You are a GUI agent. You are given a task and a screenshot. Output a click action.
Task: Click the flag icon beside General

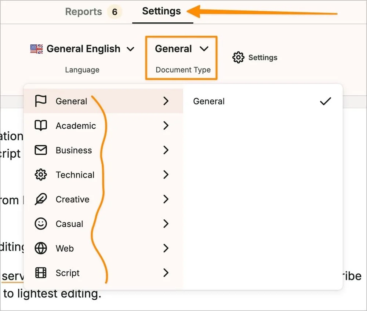click(x=40, y=101)
